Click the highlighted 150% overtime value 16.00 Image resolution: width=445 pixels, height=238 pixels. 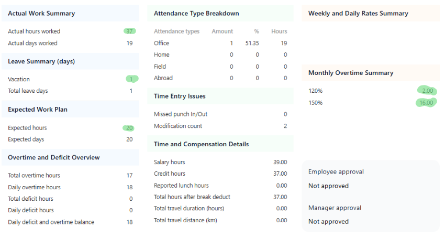coord(426,103)
